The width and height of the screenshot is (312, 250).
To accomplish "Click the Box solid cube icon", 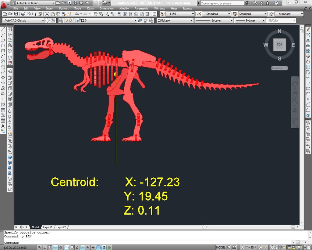I will coord(9,157).
